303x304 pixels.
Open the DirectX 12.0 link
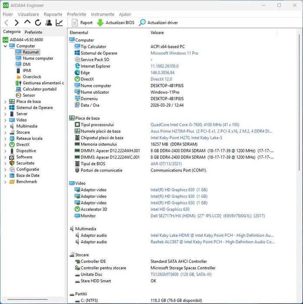pos(161,79)
